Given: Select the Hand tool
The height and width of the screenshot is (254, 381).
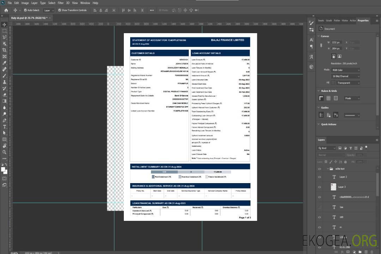Looking at the screenshot, I should point(4,146).
